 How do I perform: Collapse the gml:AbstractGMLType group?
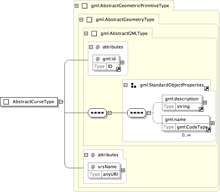click(86, 34)
